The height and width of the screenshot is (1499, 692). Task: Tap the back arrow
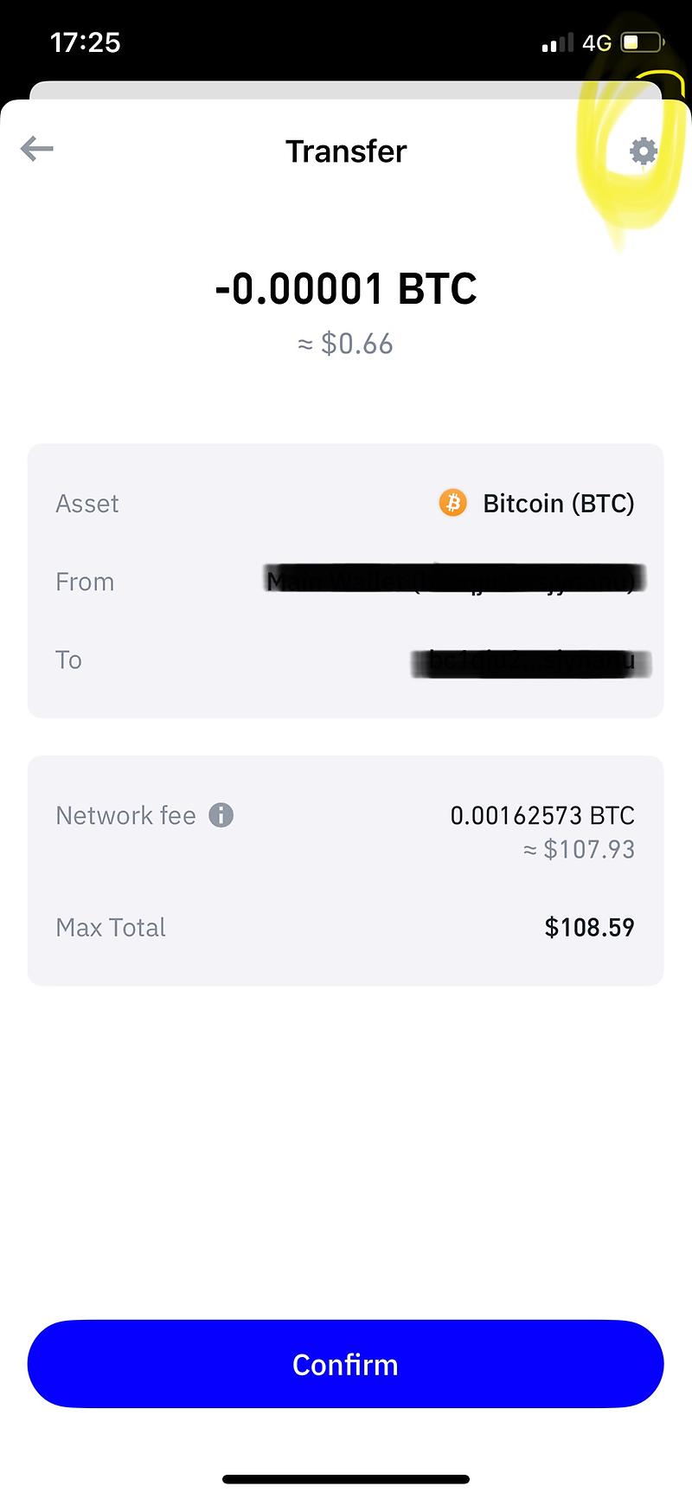[x=37, y=149]
